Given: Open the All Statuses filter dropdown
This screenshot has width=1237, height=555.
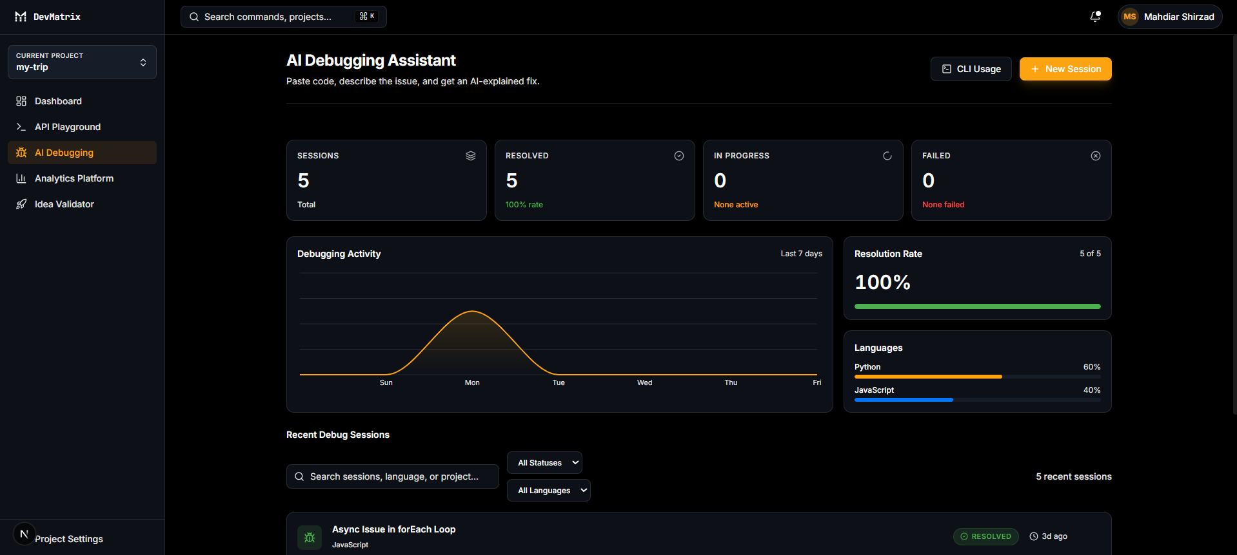Looking at the screenshot, I should coord(545,463).
